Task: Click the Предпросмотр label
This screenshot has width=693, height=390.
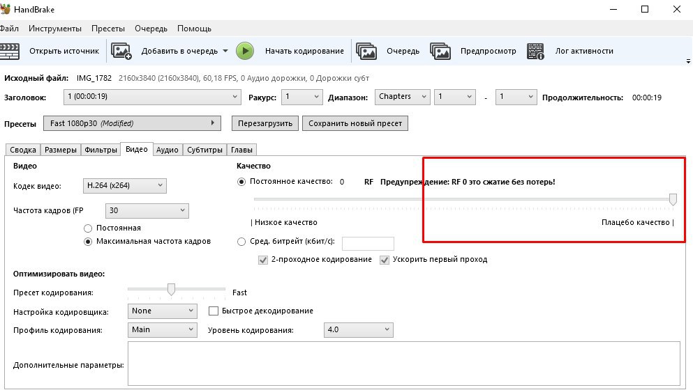Action: 489,51
